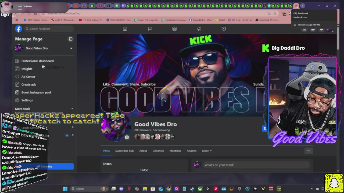Collapse the More tools section

[72, 109]
